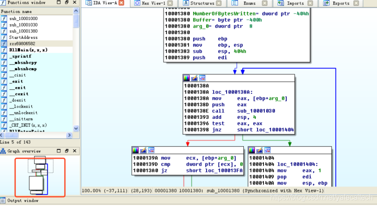
Task: Set node color for loc_1000138A block
Action: click(187, 78)
